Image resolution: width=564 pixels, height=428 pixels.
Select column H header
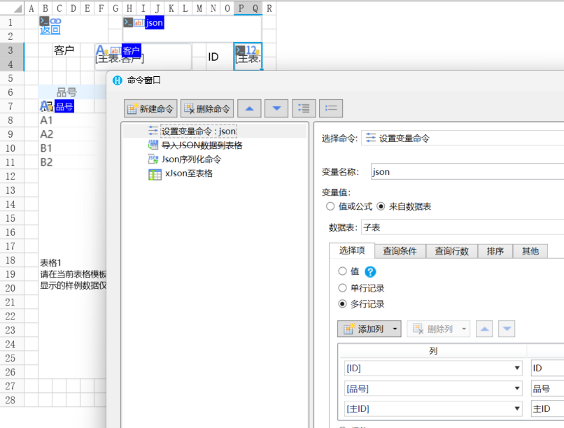(129, 8)
